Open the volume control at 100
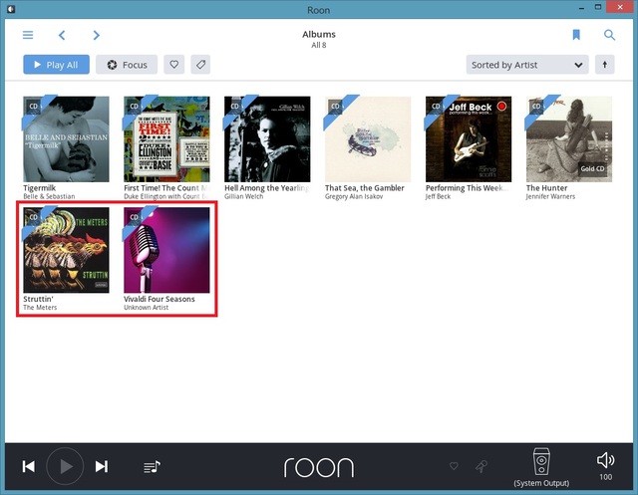Image resolution: width=638 pixels, height=495 pixels. click(605, 465)
